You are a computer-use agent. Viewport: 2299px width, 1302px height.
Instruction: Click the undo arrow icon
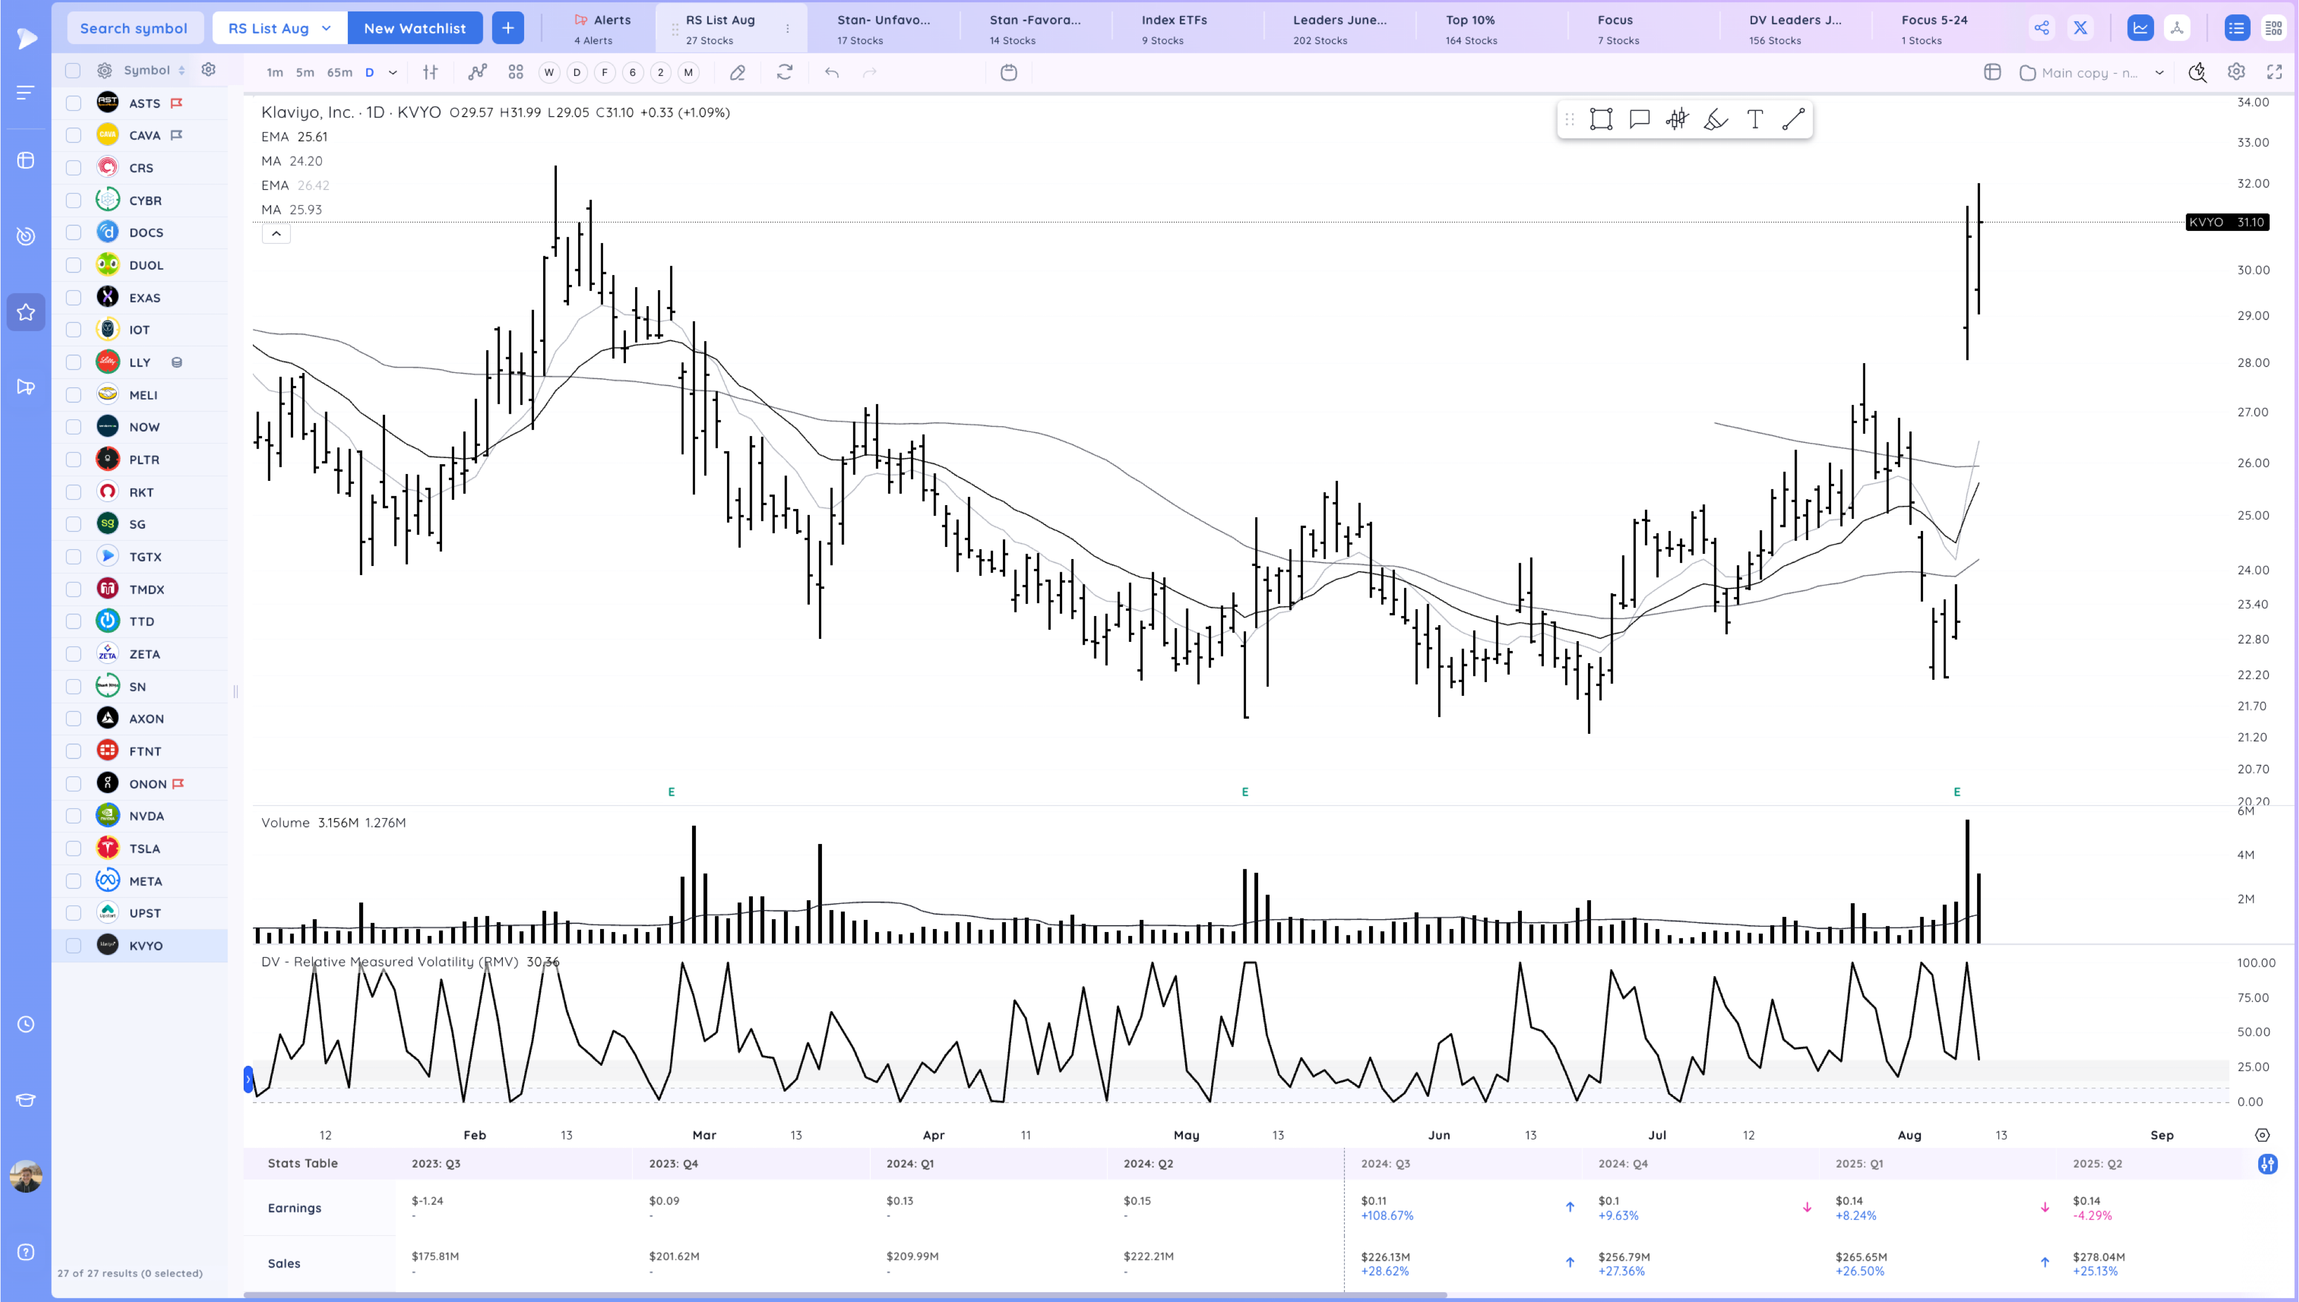click(832, 72)
